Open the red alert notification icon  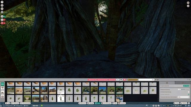(2, 23)
